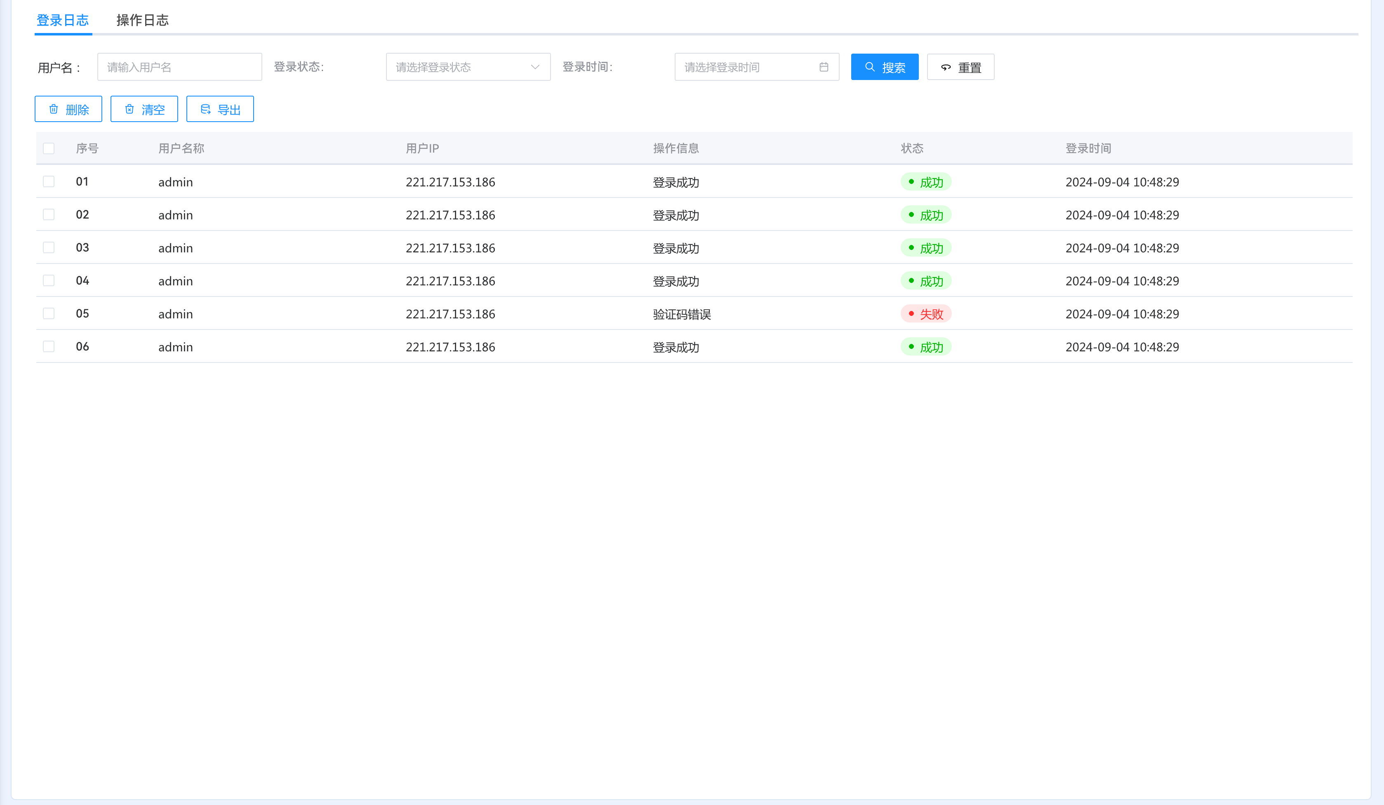
Task: Click the red 失败 status badge
Action: tap(926, 314)
